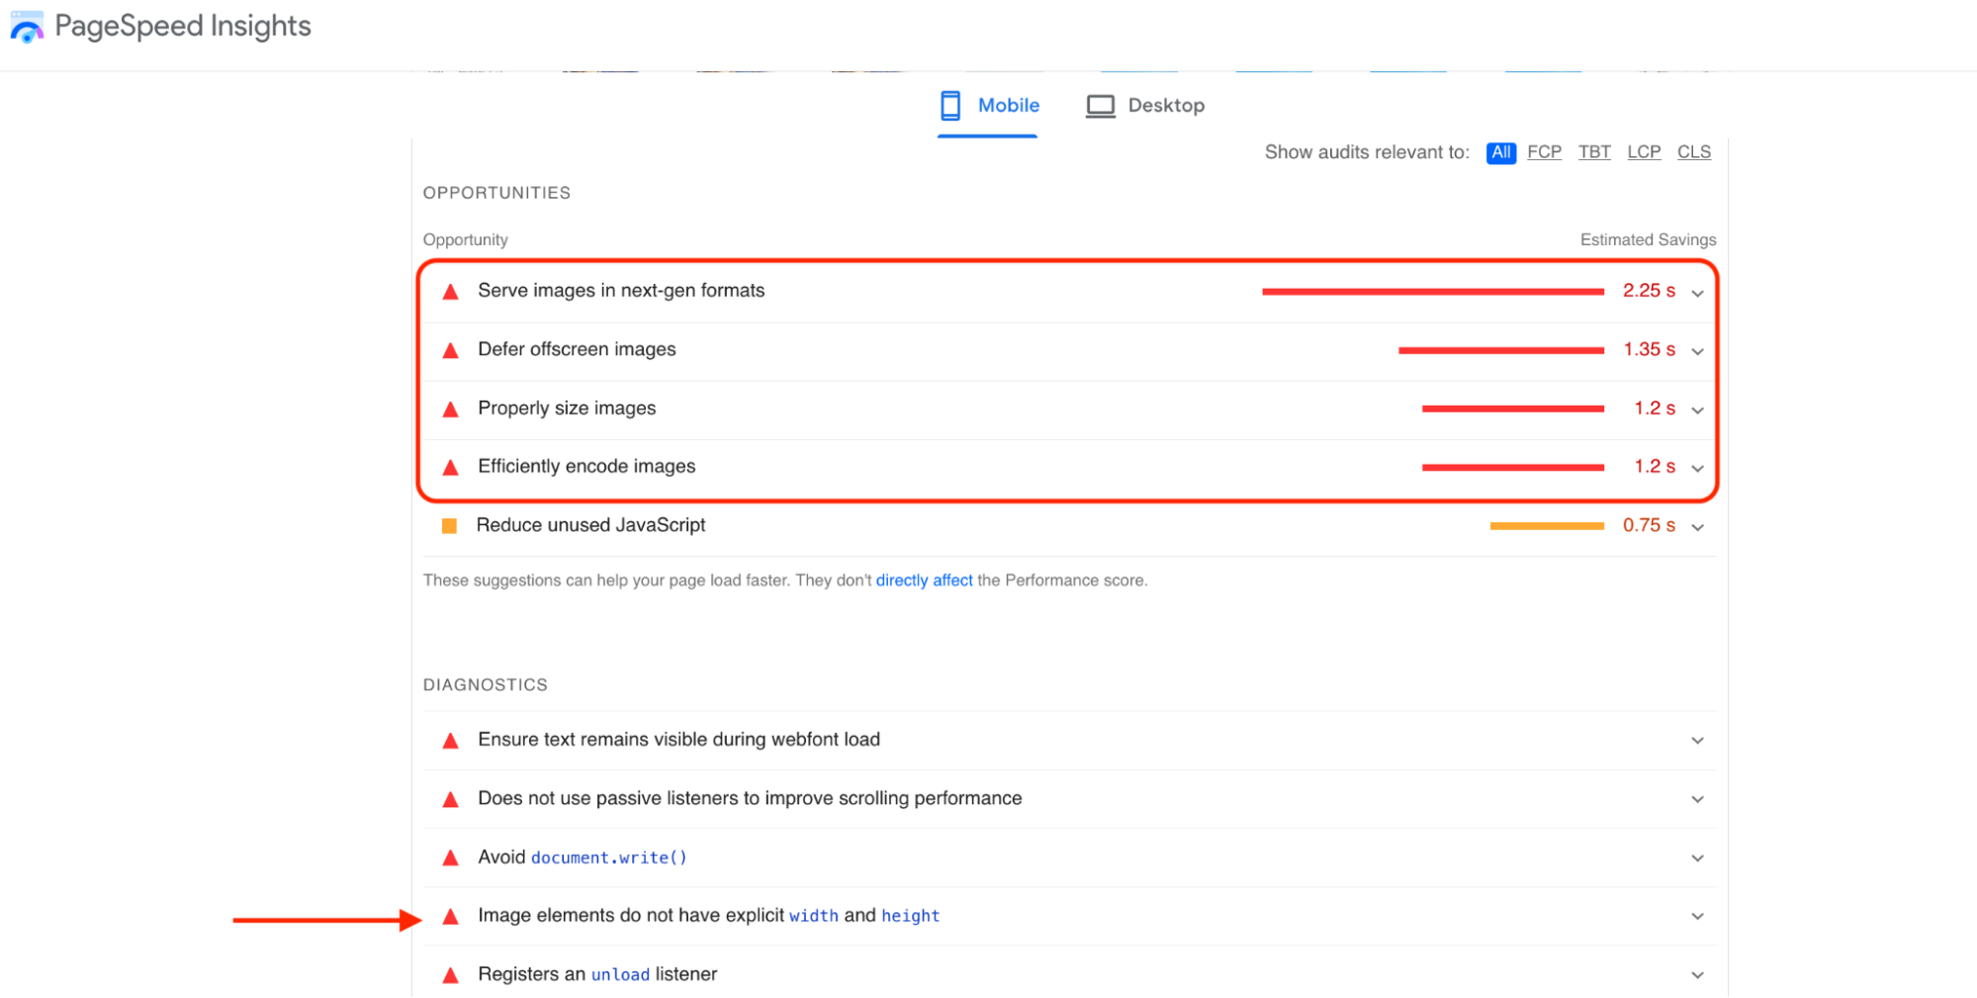Click the unload code keyword
This screenshot has height=998, width=1977.
(620, 975)
